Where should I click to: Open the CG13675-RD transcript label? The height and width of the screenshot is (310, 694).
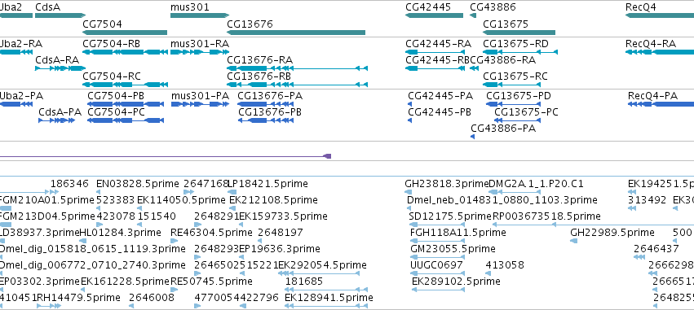515,44
